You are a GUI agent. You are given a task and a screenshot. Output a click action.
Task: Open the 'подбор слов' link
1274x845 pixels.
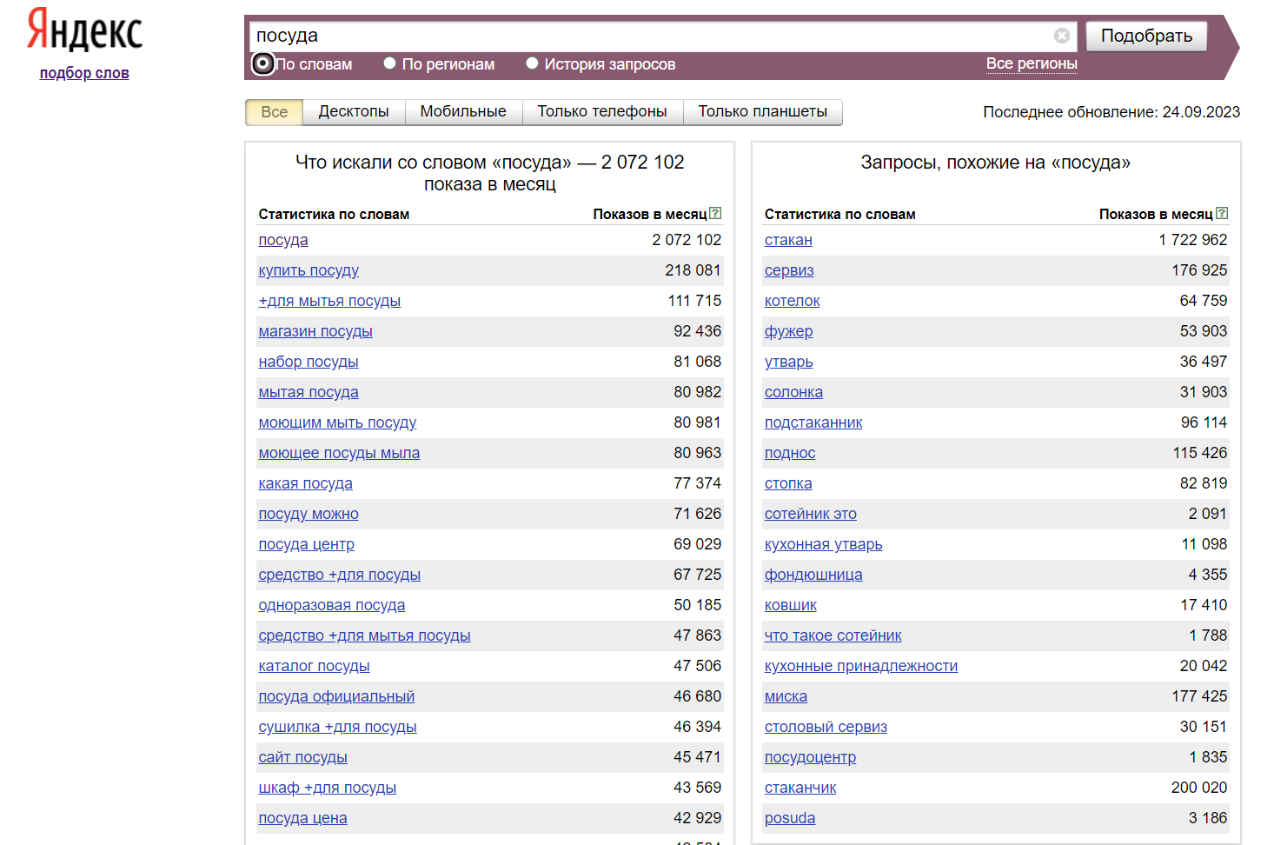pyautogui.click(x=84, y=73)
